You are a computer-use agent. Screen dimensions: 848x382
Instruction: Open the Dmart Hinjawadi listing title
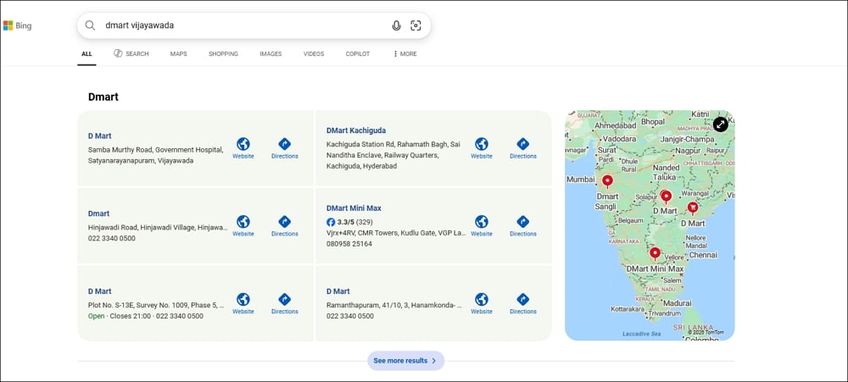[x=98, y=214]
